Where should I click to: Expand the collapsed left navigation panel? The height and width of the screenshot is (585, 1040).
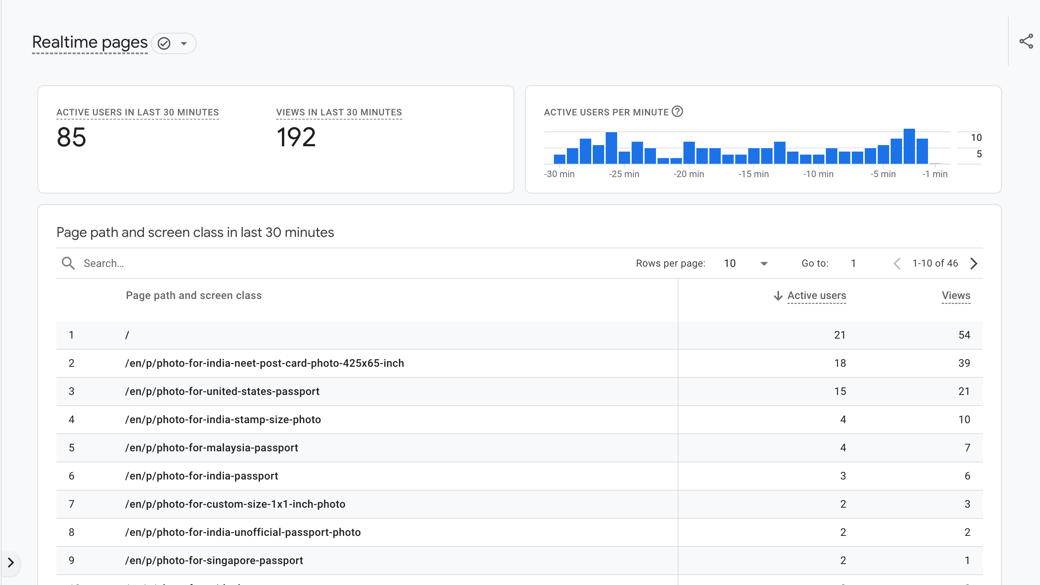11,563
